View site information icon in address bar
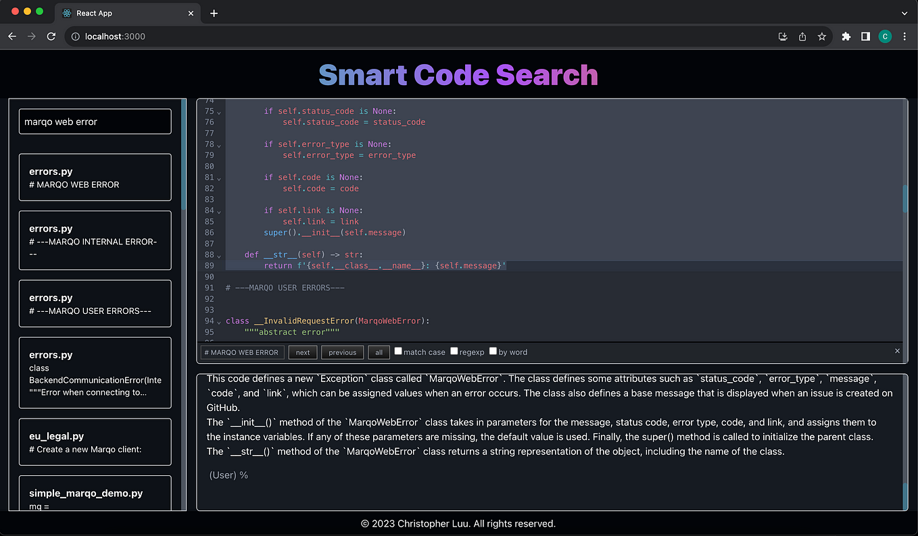The image size is (918, 536). (x=75, y=36)
